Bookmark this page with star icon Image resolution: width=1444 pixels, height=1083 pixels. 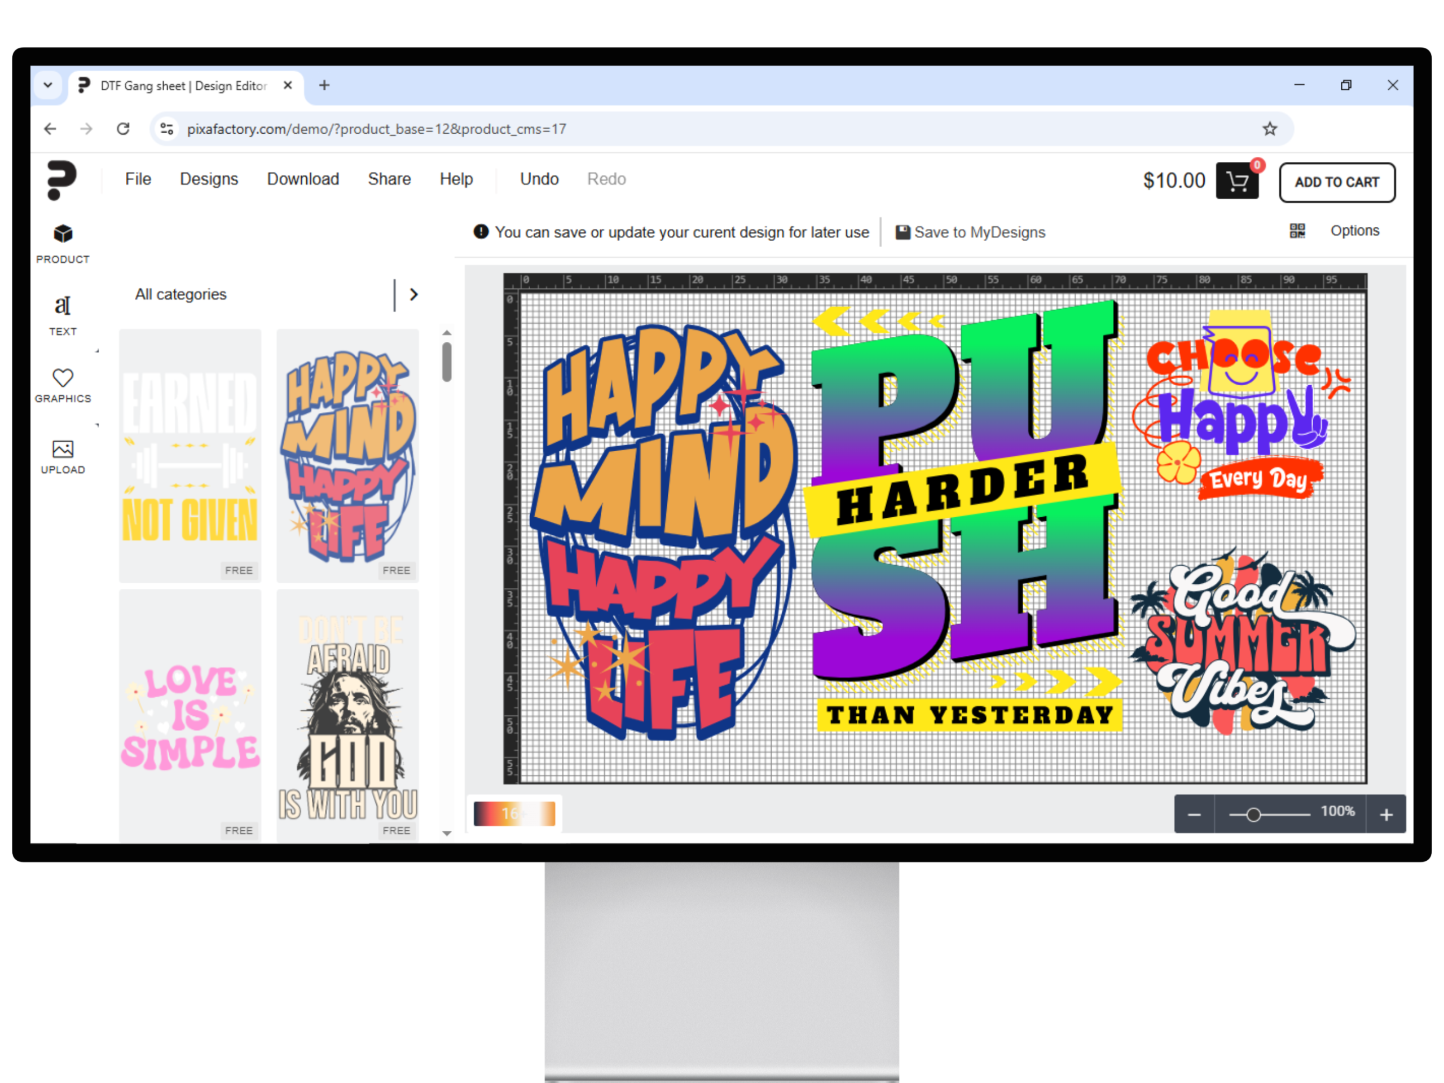1269,129
